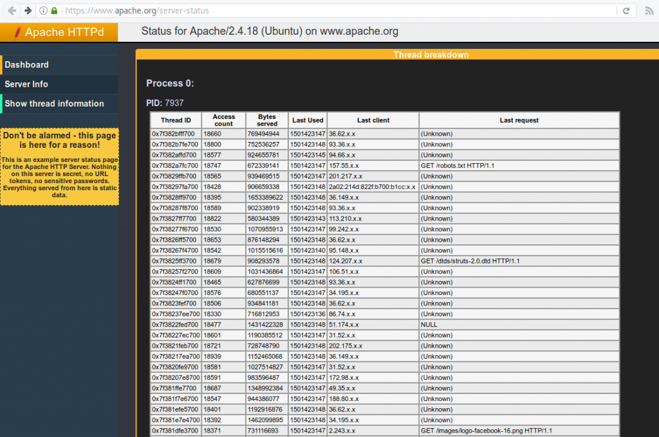Viewport: 659px width, 437px height.
Task: Open the Dashboard sidebar entry
Action: coord(27,64)
